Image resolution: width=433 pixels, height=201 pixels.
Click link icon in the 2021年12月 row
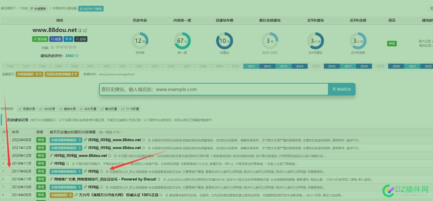(x=85, y=148)
